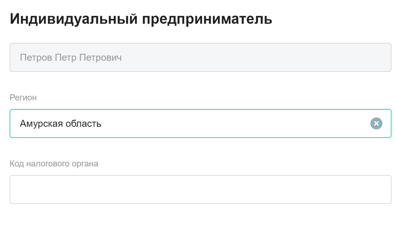
Task: Click the word область in region field
Action: point(83,124)
